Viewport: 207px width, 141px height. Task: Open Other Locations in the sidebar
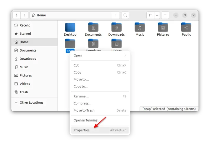35,102
